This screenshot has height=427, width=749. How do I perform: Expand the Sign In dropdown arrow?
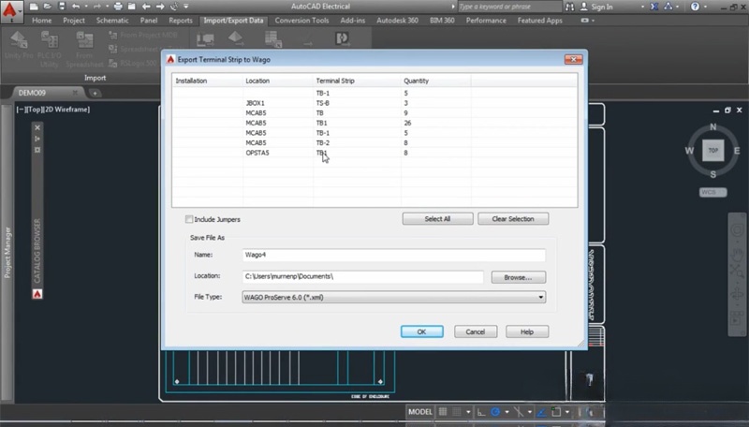tap(642, 7)
